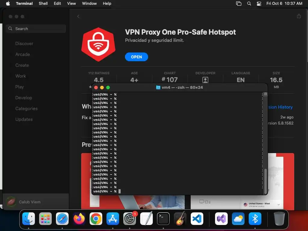Screen dimensions: 308x231
Task: Open the Version History link
Action: tap(280, 107)
